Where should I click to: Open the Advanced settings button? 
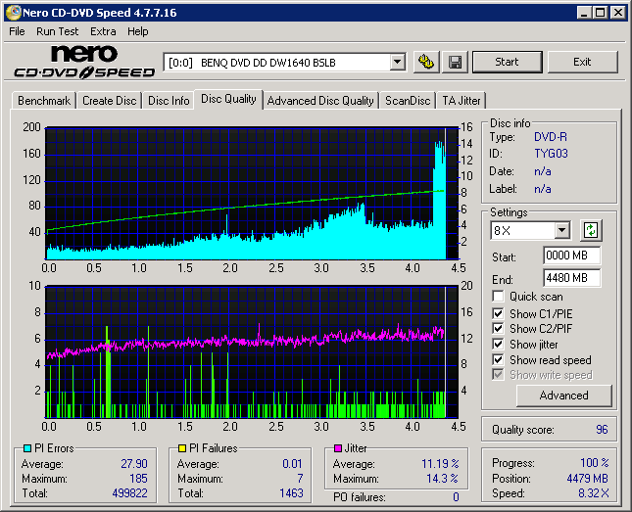pos(563,396)
